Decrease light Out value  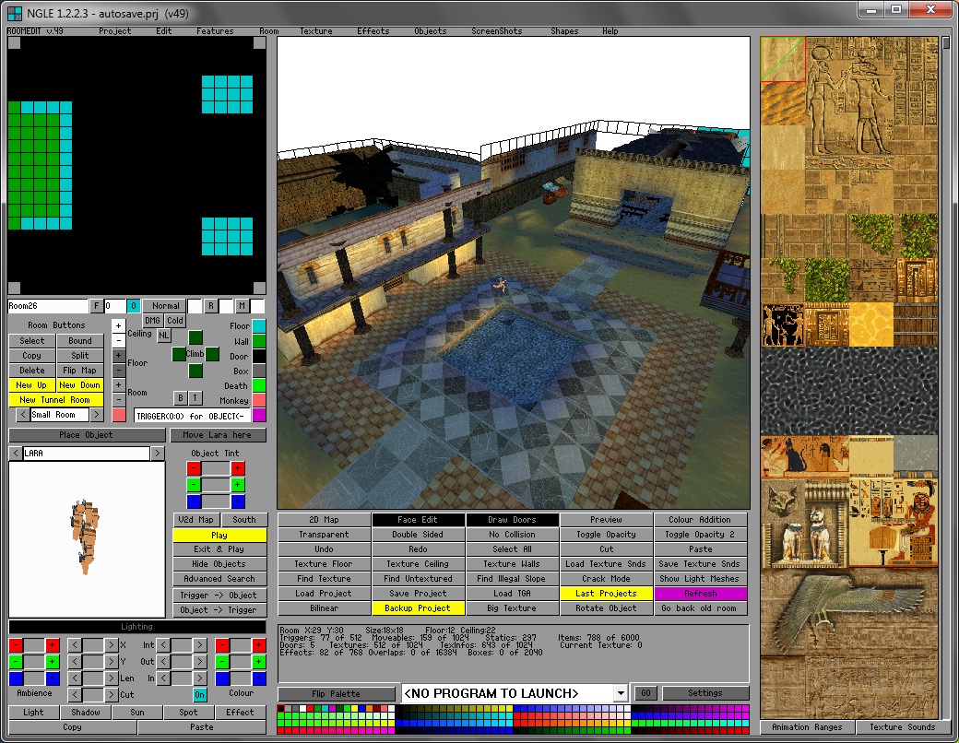click(x=163, y=661)
